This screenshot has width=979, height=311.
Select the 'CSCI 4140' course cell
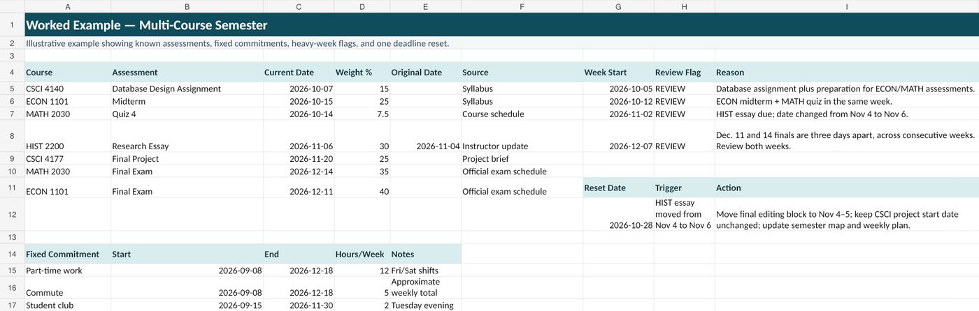(67, 89)
